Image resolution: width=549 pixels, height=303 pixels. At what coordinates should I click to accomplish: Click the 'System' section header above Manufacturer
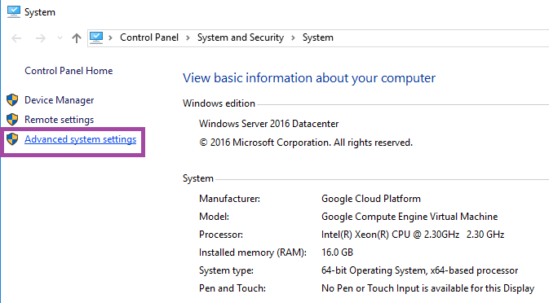point(198,178)
